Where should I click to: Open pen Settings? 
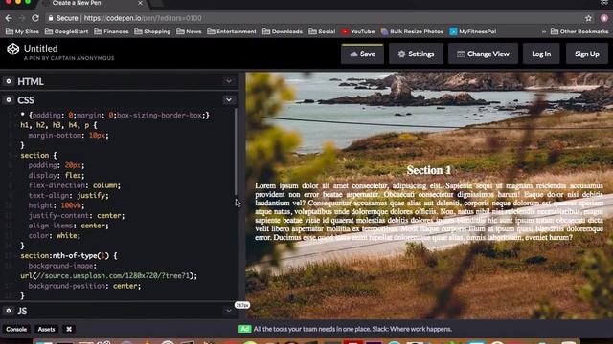pyautogui.click(x=416, y=54)
